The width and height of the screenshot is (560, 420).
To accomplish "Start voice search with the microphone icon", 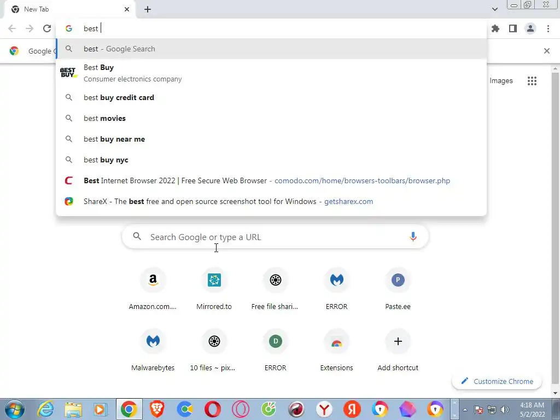I will coord(413,236).
